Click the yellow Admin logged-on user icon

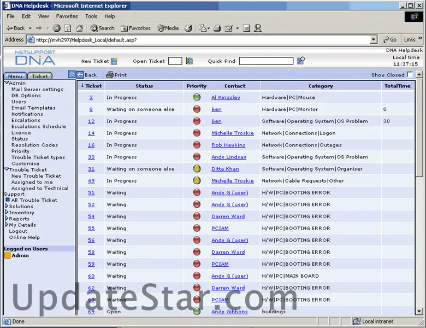tap(8, 255)
